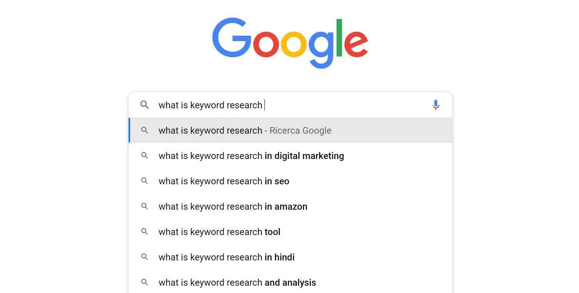
Task: Select the 'what is keyword research in amazon' suggestion
Action: click(233, 207)
